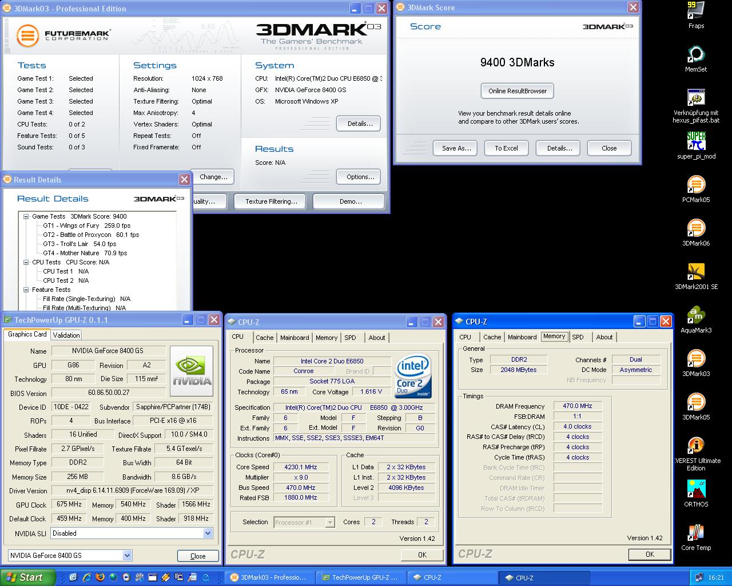Screen dimensions: 732x586
Task: Collapse the CPU Tests tree node
Action: [x=26, y=262]
